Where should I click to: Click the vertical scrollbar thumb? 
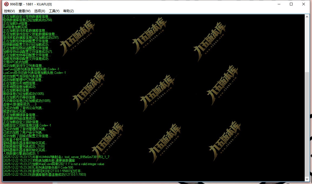pyautogui.click(x=307, y=124)
